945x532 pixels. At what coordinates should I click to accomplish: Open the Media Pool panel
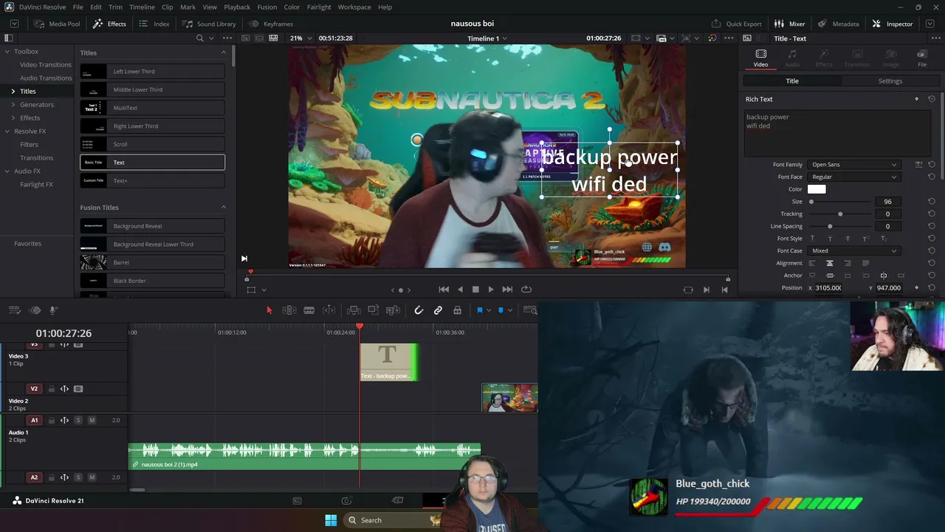[x=57, y=24]
